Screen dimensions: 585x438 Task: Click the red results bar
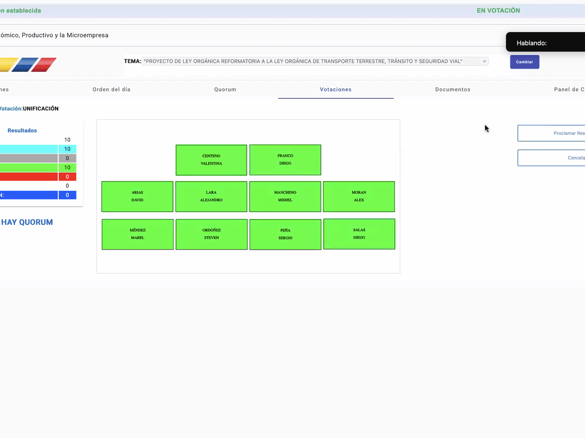click(29, 177)
